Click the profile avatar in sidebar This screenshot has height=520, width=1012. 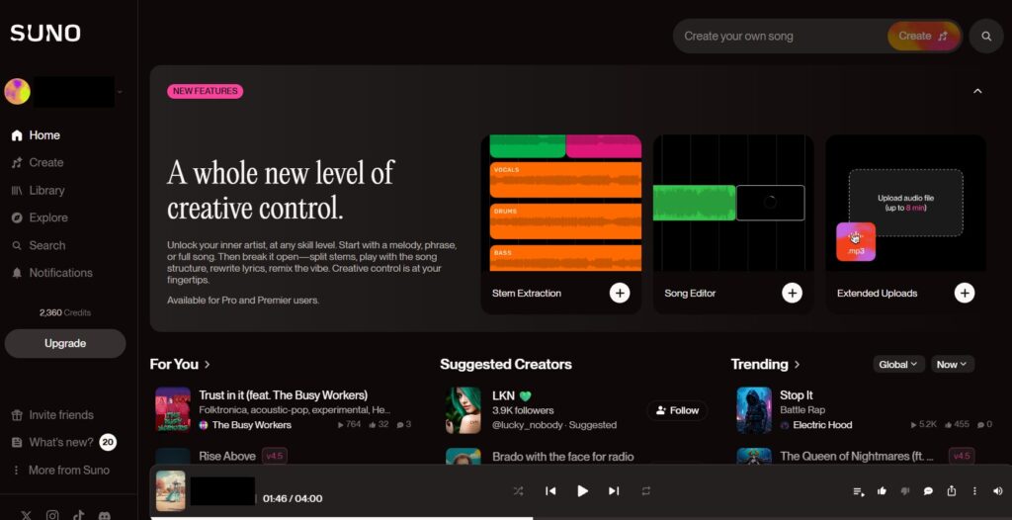[18, 92]
